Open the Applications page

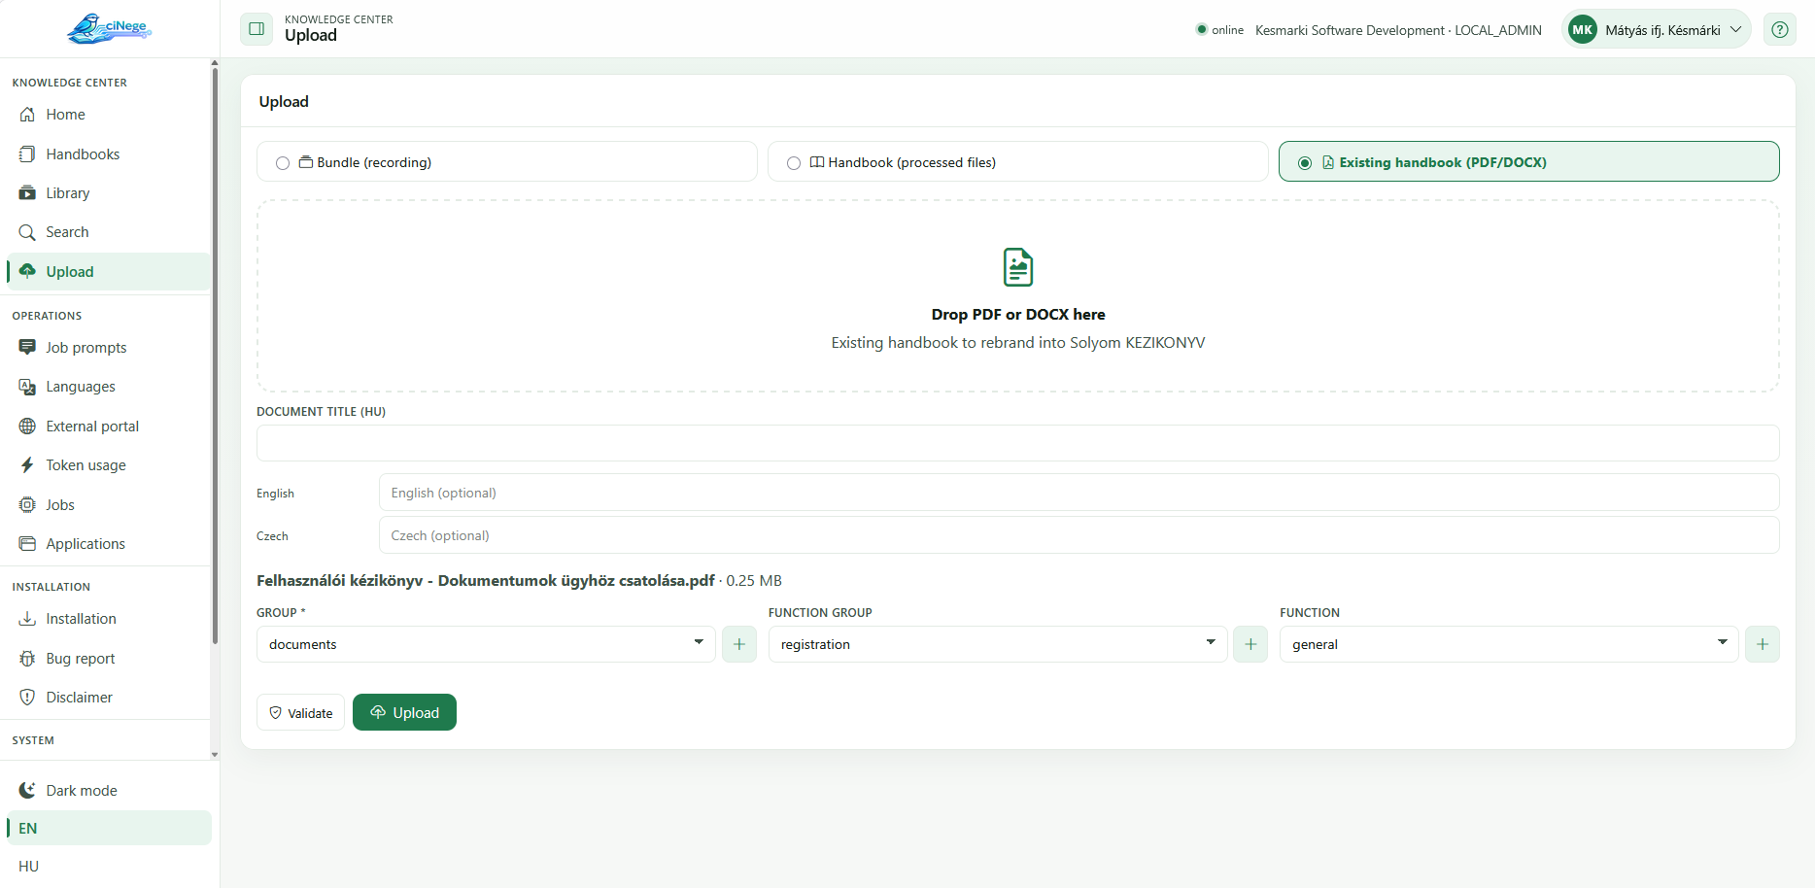109,544
